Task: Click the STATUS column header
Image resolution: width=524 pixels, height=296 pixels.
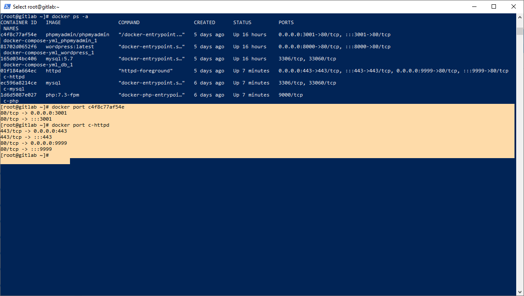Action: pyautogui.click(x=242, y=22)
